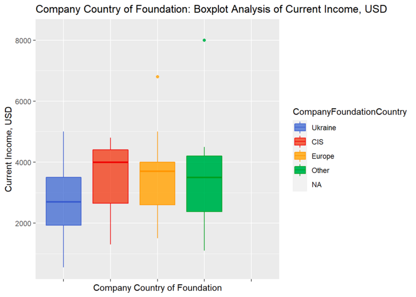Screen dimensions: 416x297
Task: Select the green Other legend swatch
Action: pyautogui.click(x=300, y=171)
